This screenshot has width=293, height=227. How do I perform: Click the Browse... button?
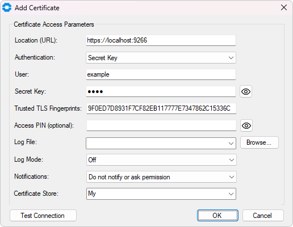259,142
